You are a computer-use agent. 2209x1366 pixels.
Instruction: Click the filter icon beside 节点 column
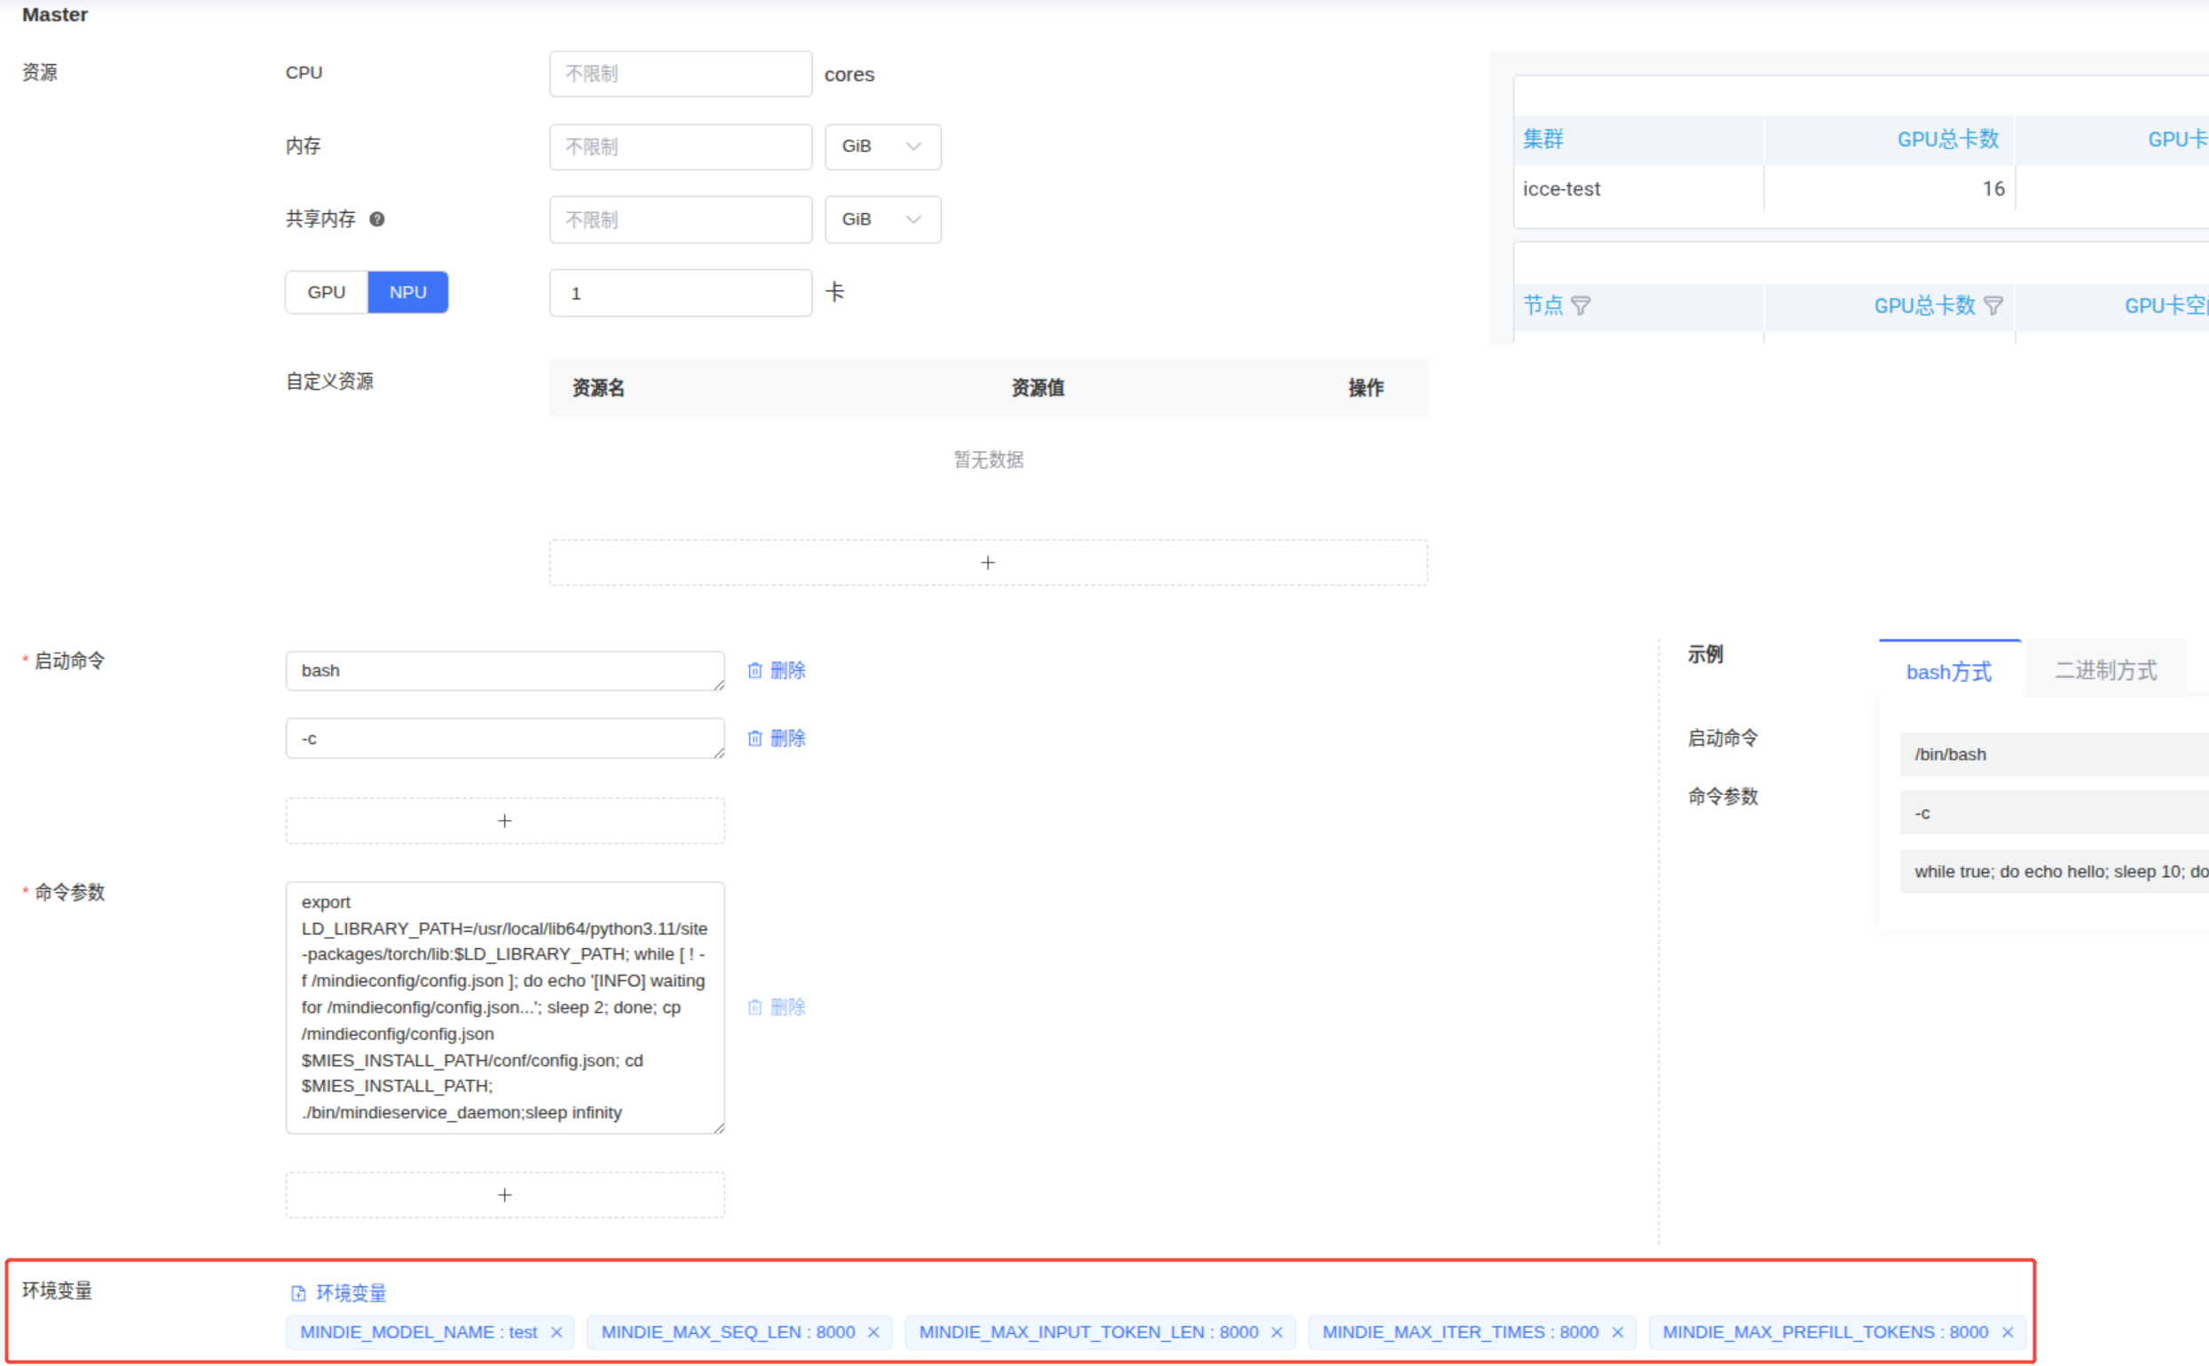pyautogui.click(x=1581, y=306)
